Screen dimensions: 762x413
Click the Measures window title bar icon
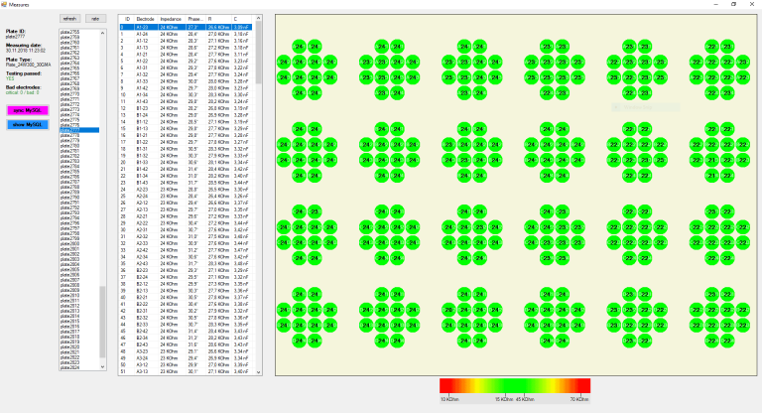(x=6, y=5)
